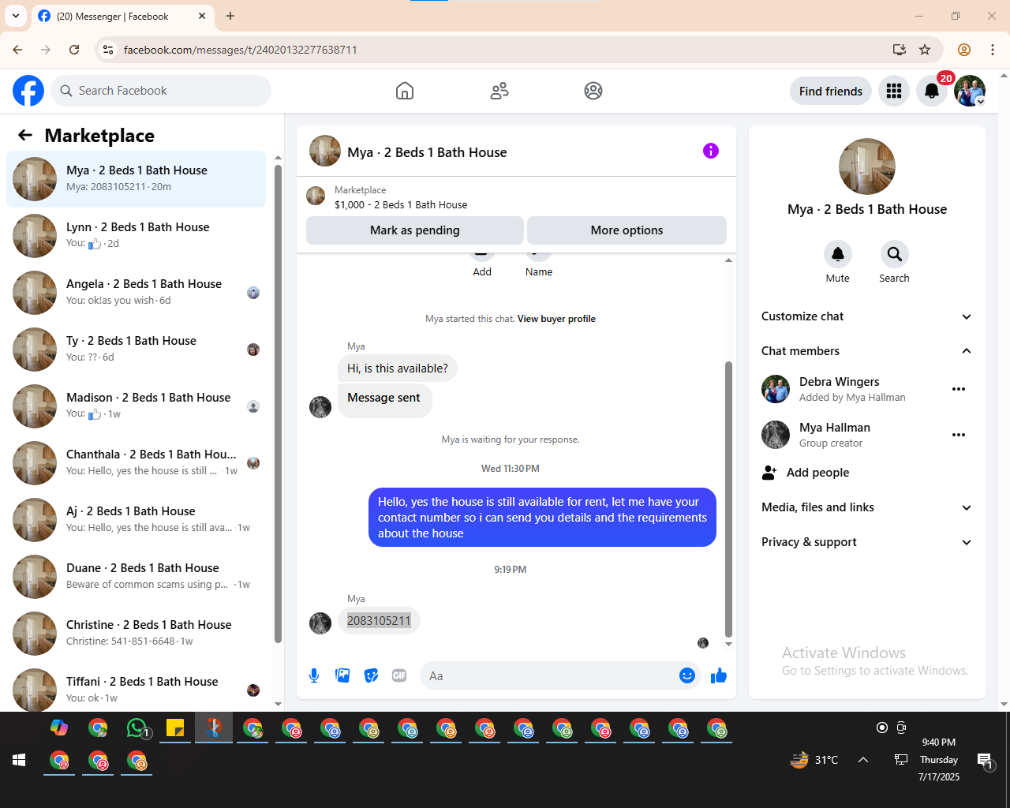Open the Friends icon in the top navigation
The width and height of the screenshot is (1010, 808).
499,91
